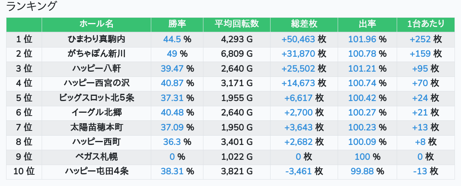The image size is (461, 186).
Task: Select ハッピー西宮の沢 in ranking
Action: tap(96, 83)
